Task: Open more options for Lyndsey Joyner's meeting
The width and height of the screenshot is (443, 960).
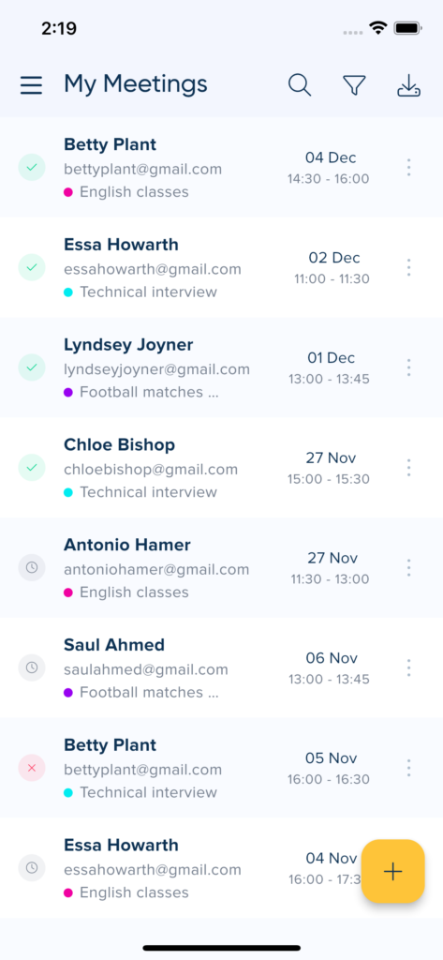Action: point(408,367)
